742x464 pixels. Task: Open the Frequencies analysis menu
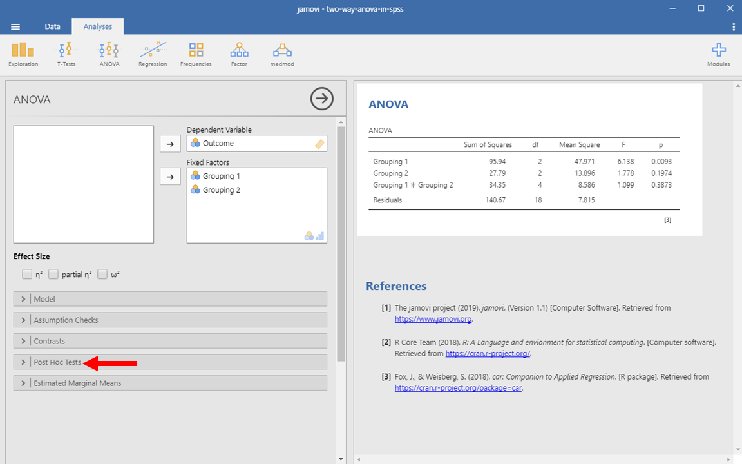click(x=196, y=54)
